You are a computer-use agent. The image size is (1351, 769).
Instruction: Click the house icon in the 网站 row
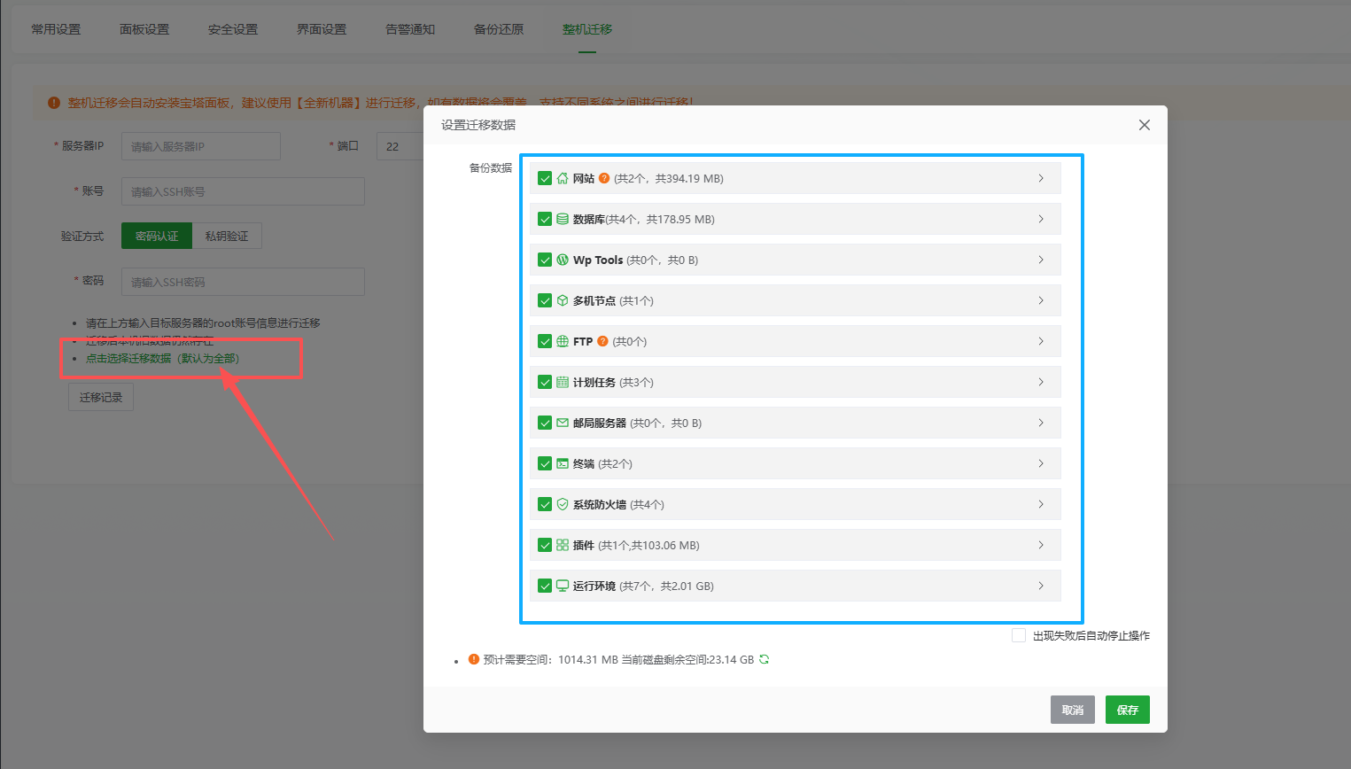tap(563, 178)
